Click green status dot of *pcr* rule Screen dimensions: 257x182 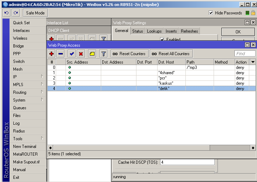[70, 78]
